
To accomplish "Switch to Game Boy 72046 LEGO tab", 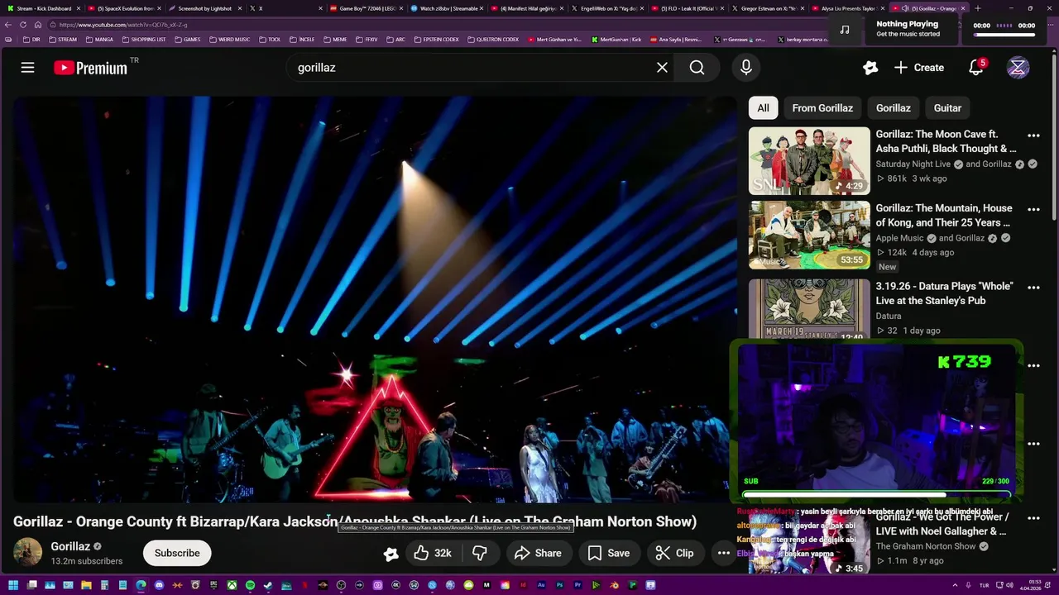I will click(x=365, y=8).
